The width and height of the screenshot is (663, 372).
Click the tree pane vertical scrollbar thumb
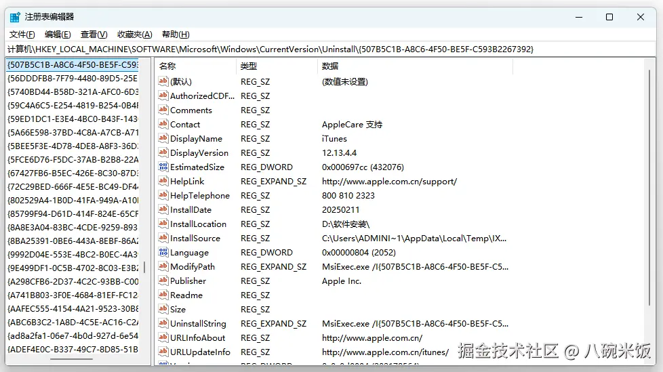tap(144, 267)
